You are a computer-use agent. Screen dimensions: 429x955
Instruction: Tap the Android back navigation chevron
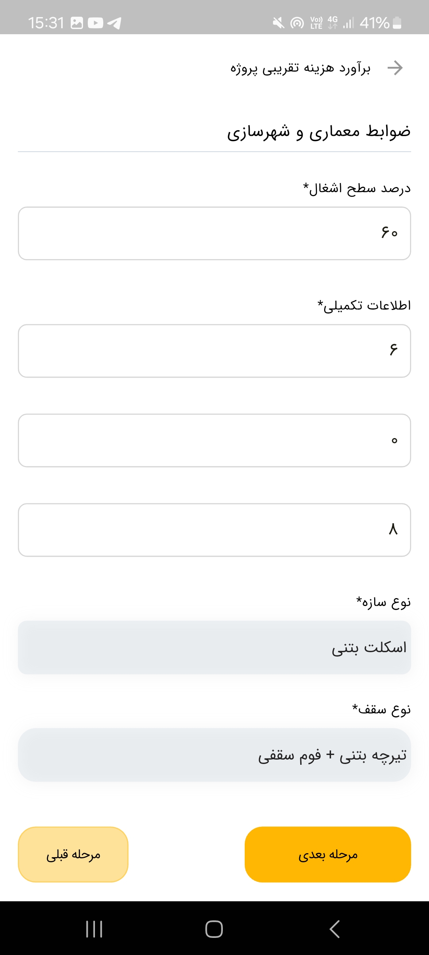tap(334, 929)
